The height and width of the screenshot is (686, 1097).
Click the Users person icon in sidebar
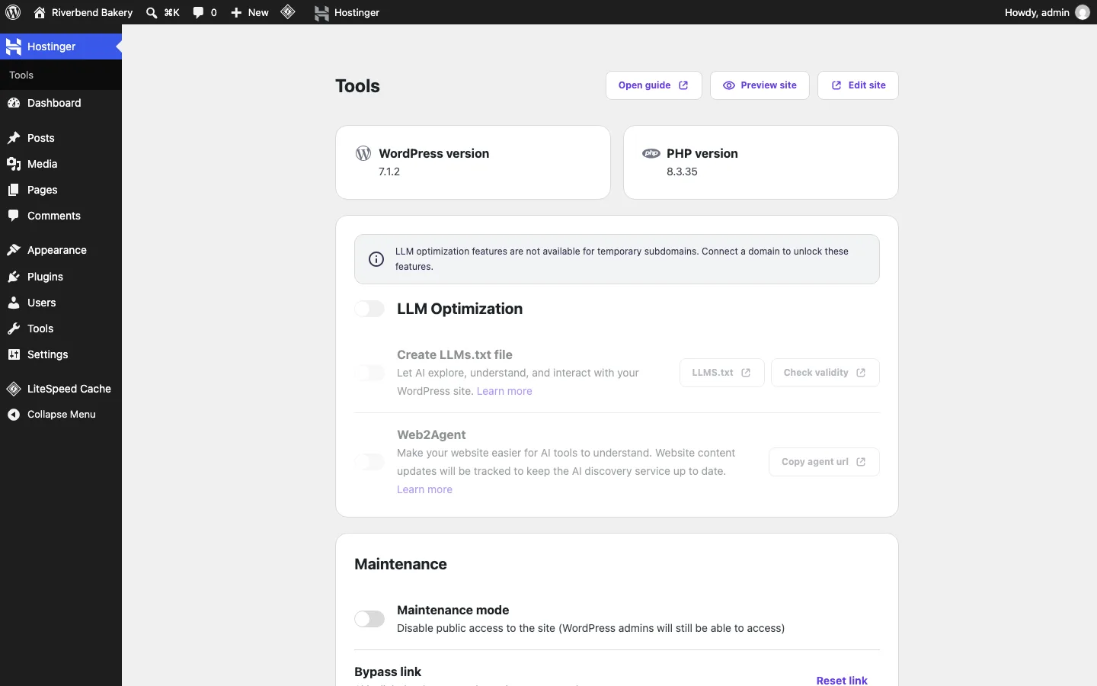(x=14, y=303)
